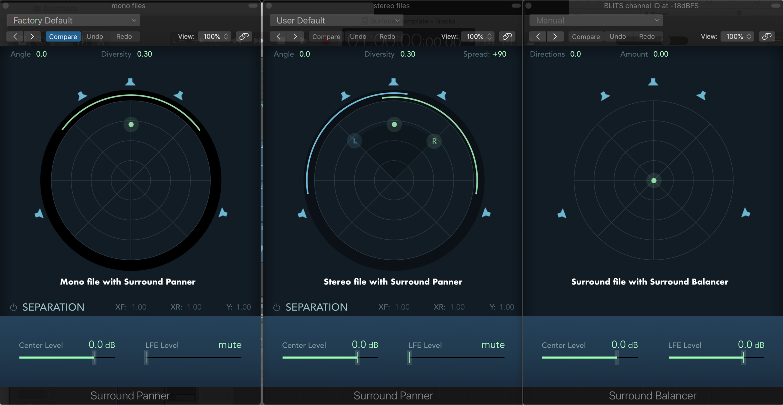Toggle the active Compare button in mono files

63,36
